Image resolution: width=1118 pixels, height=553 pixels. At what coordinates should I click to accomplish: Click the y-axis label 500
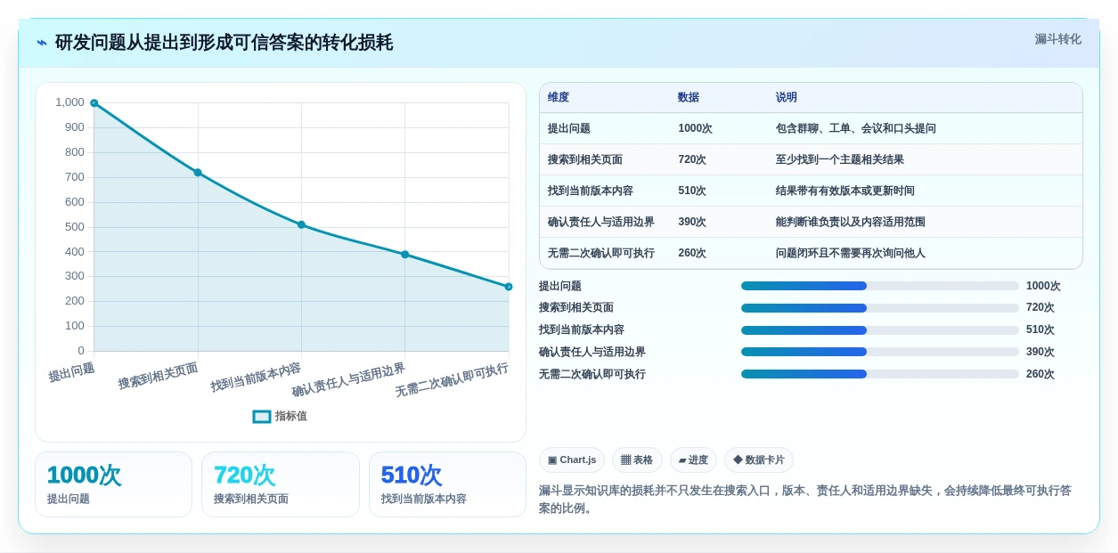tap(75, 226)
